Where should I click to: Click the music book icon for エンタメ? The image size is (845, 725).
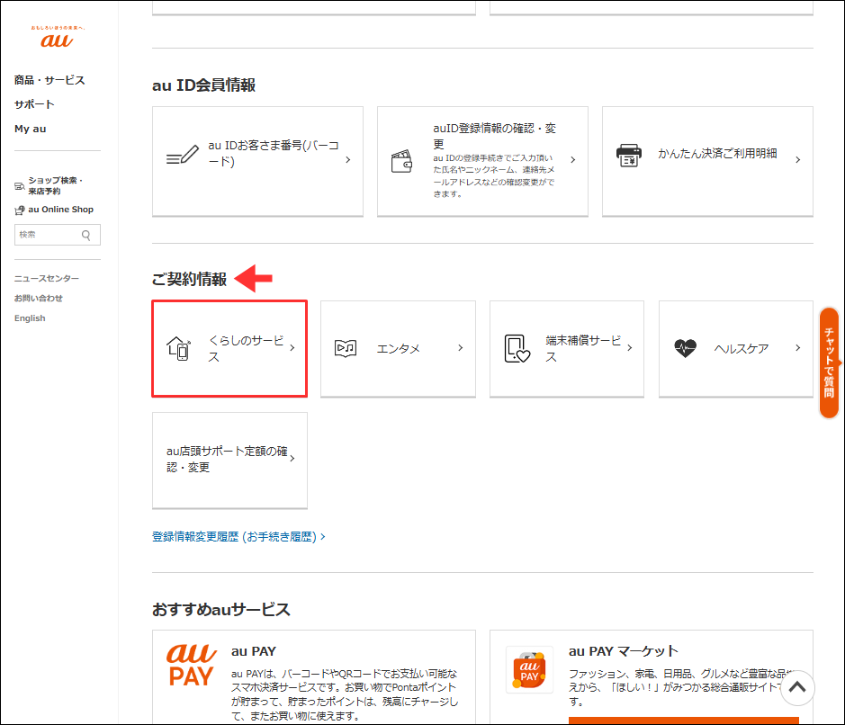(346, 348)
